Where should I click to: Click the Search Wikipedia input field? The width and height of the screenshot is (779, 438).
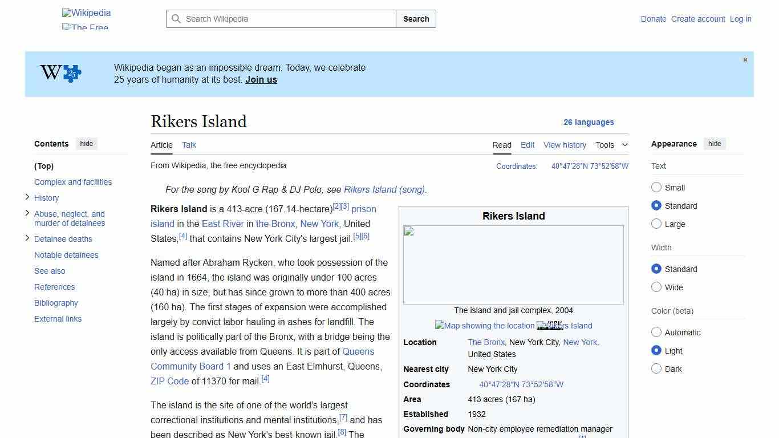279,19
